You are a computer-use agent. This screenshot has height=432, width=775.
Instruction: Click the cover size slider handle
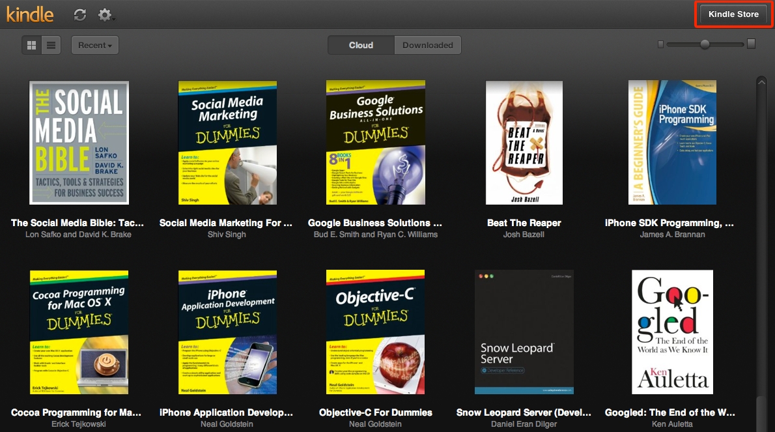[705, 44]
